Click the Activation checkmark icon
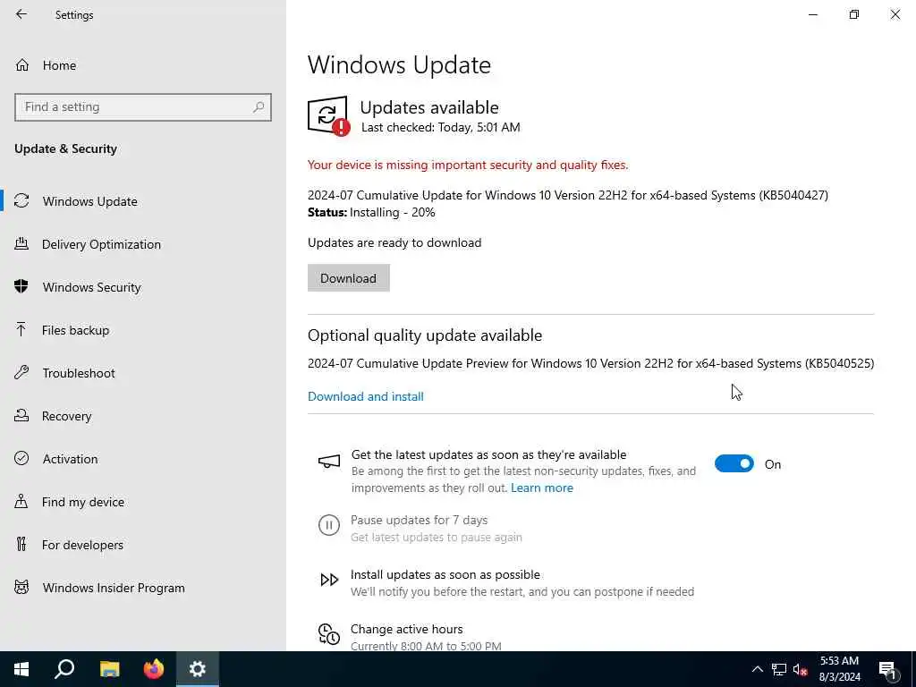 click(x=21, y=459)
